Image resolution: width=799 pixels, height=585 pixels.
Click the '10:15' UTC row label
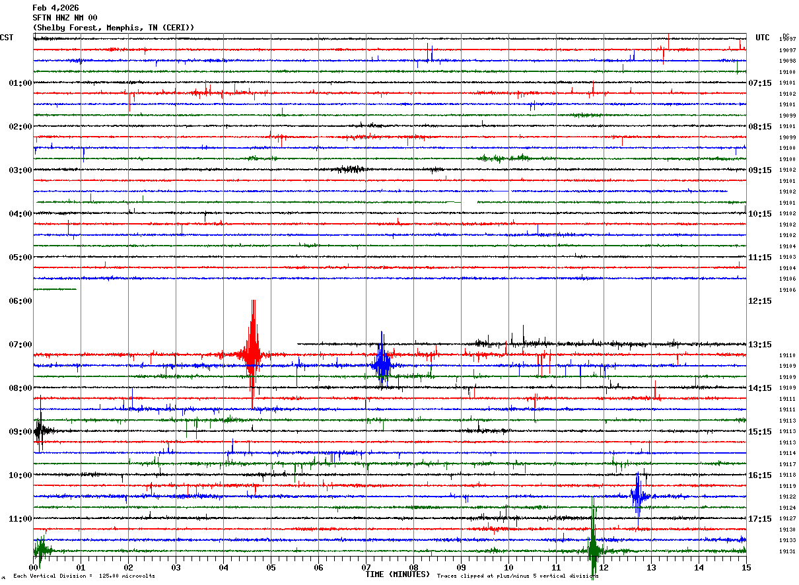759,214
